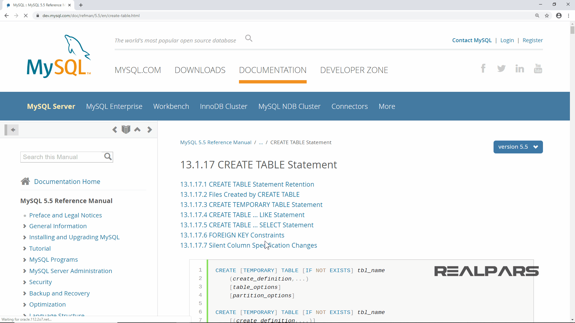Image resolution: width=575 pixels, height=323 pixels.
Task: Select Workbench in blue bar
Action: [171, 106]
